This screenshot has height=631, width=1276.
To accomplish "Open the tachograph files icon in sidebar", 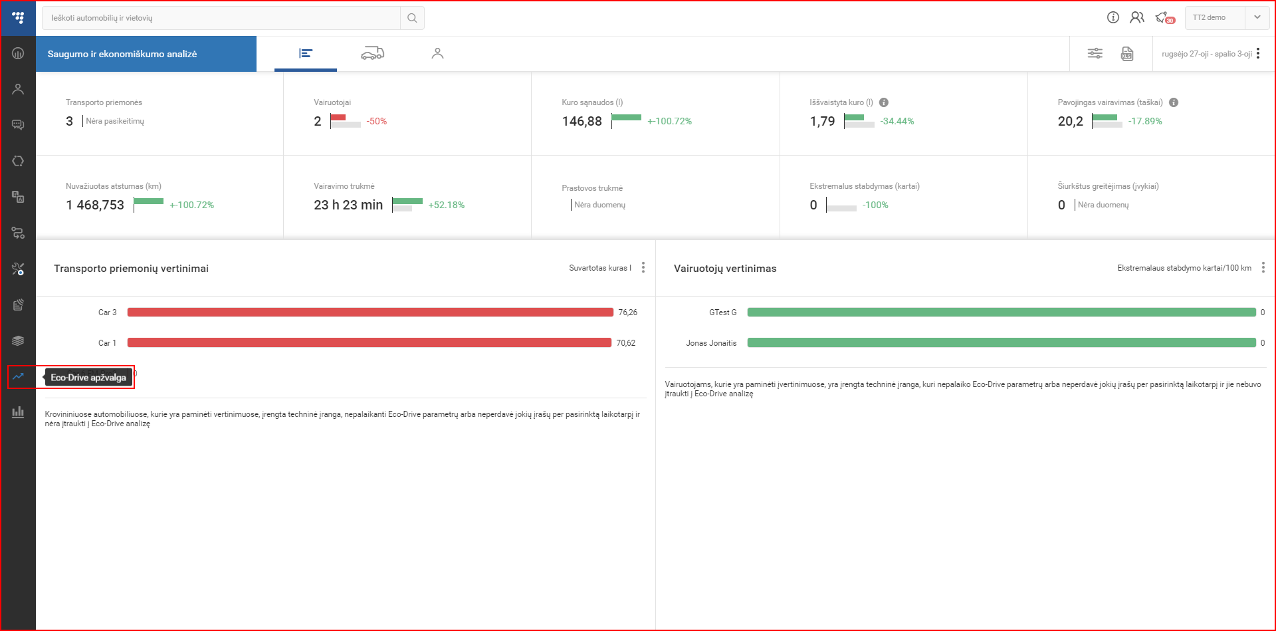I will [x=18, y=305].
